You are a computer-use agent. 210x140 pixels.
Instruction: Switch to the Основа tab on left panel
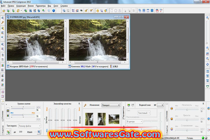[x=3, y=115]
